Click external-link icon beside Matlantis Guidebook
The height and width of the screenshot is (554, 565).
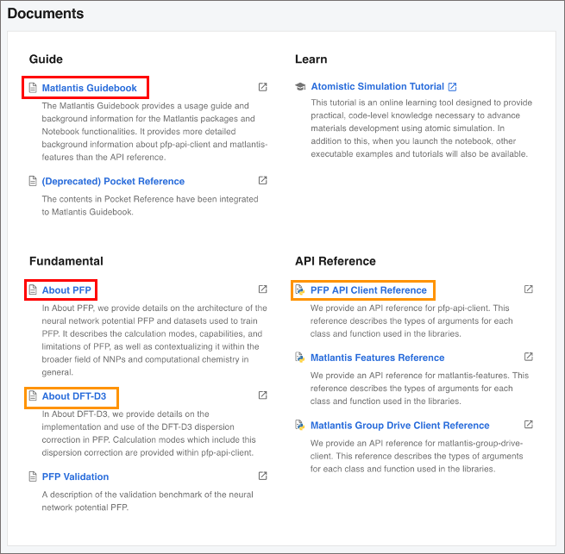[263, 87]
